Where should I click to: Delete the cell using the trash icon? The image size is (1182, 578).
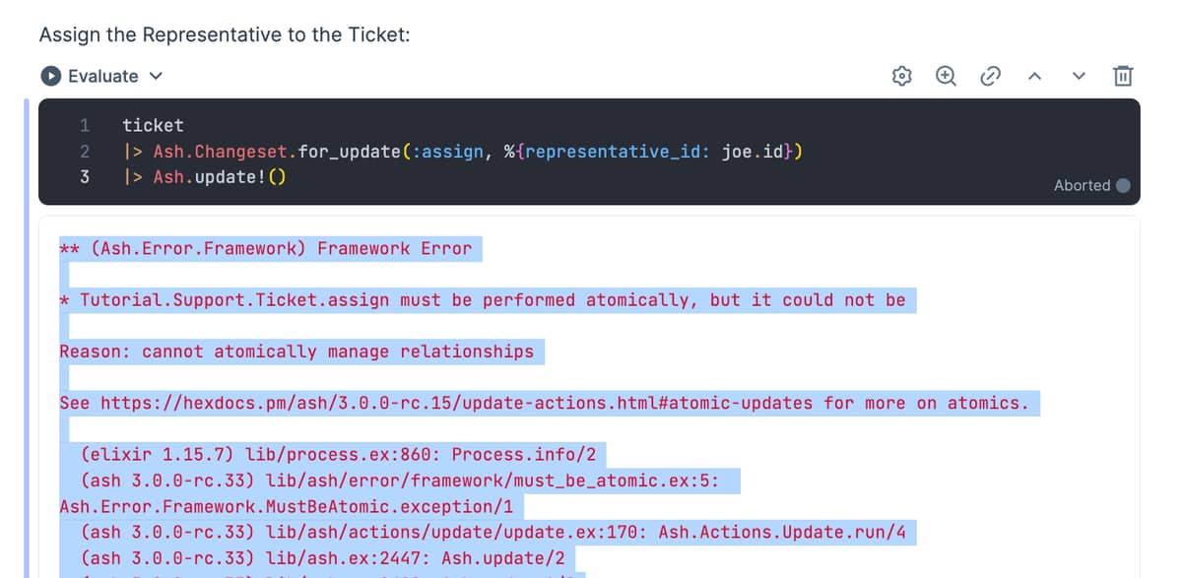(1123, 76)
